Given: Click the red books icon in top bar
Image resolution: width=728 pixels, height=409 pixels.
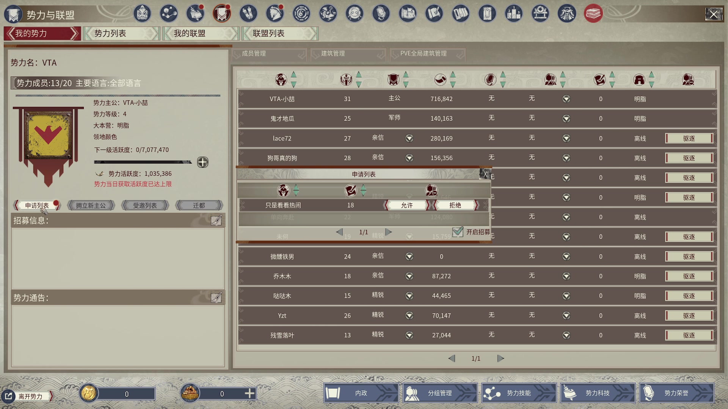Looking at the screenshot, I should (x=593, y=14).
